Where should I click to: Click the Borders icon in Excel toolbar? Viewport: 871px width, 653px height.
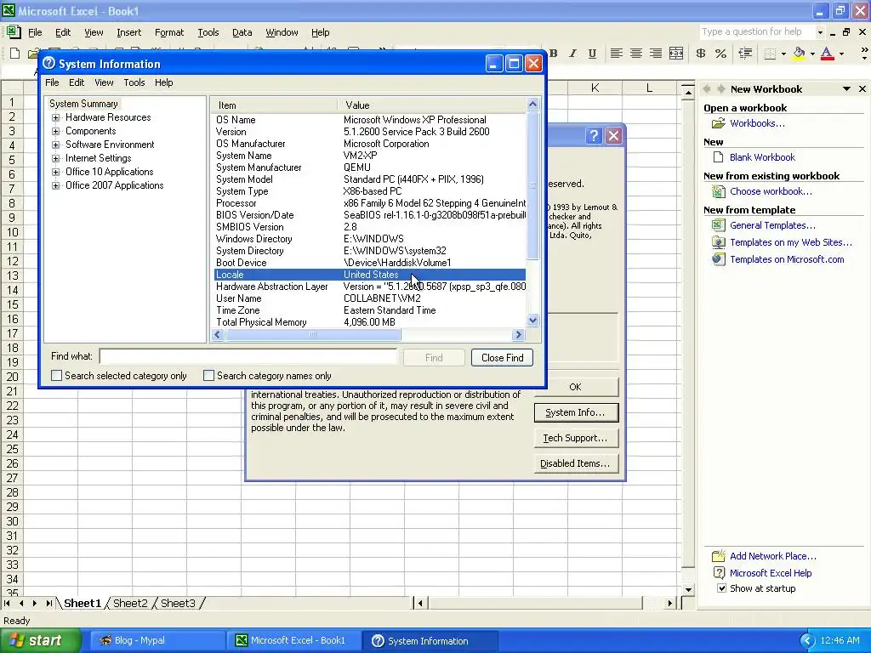coord(770,54)
